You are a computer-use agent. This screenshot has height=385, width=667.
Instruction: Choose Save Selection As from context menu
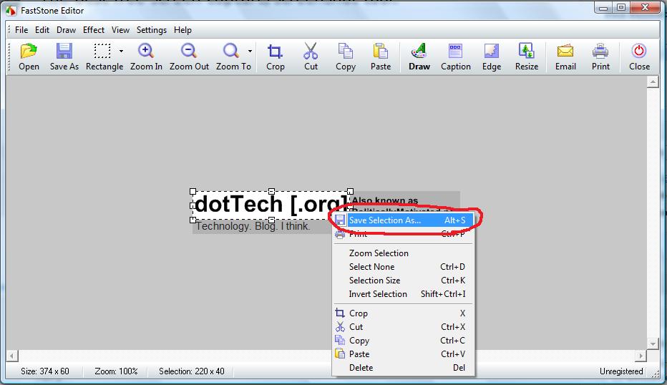tap(384, 220)
